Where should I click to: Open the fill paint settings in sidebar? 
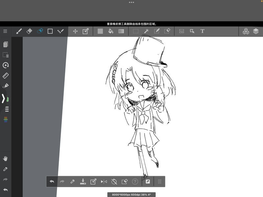pyautogui.click(x=6, y=86)
